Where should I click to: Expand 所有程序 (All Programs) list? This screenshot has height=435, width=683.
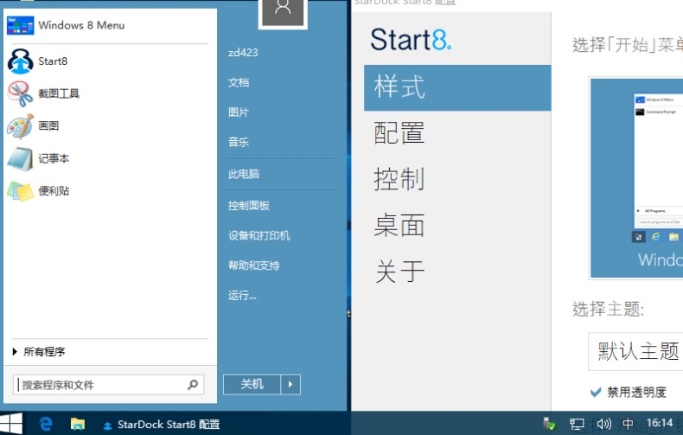pyautogui.click(x=39, y=352)
